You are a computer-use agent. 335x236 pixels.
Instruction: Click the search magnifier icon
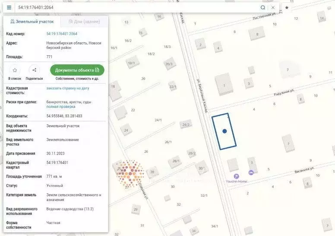pyautogui.click(x=263, y=7)
